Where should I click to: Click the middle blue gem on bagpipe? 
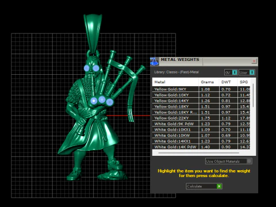[102, 99]
